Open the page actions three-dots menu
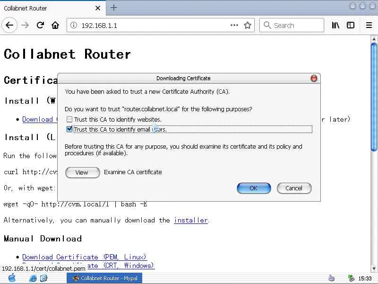 234,25
